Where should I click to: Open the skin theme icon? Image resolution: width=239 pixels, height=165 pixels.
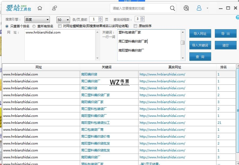186,8
